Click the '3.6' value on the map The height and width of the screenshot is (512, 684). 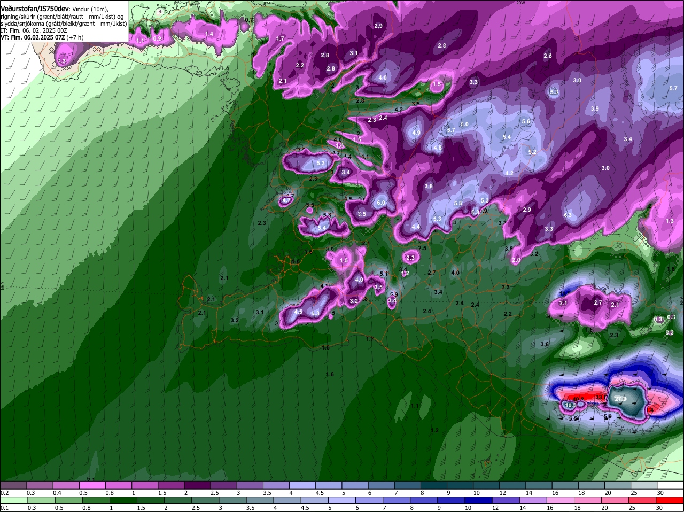545,344
